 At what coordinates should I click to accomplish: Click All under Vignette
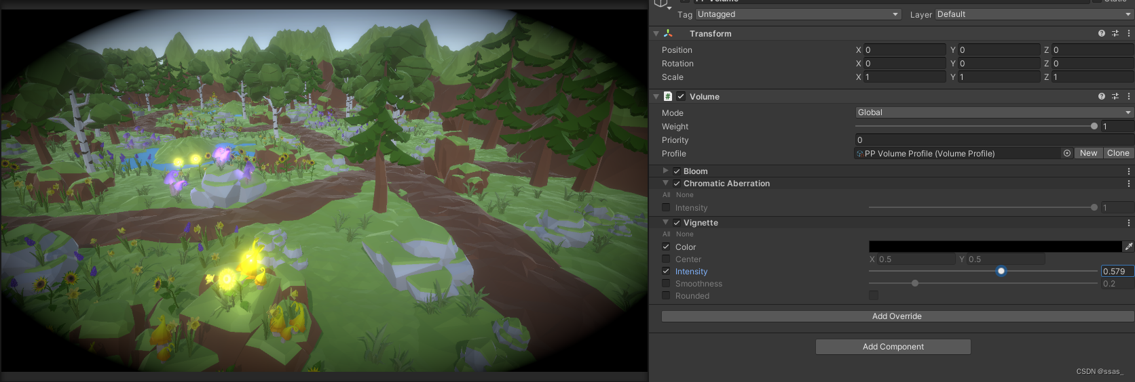[667, 234]
